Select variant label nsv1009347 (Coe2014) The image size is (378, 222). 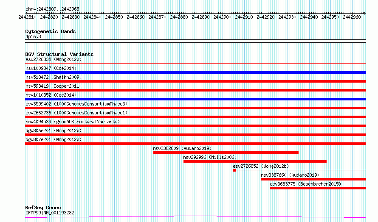tap(51, 68)
